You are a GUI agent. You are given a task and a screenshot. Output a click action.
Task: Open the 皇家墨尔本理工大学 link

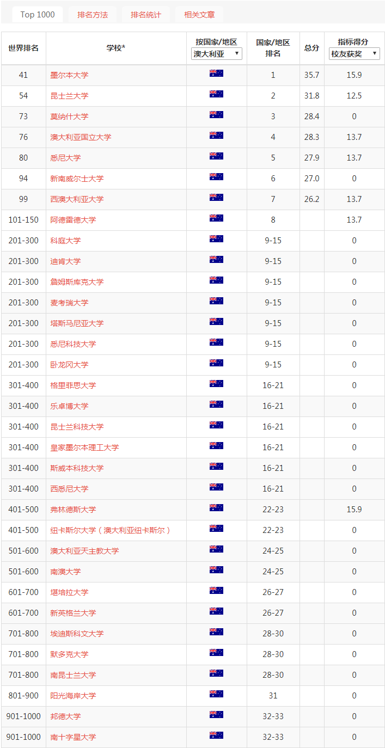click(84, 447)
